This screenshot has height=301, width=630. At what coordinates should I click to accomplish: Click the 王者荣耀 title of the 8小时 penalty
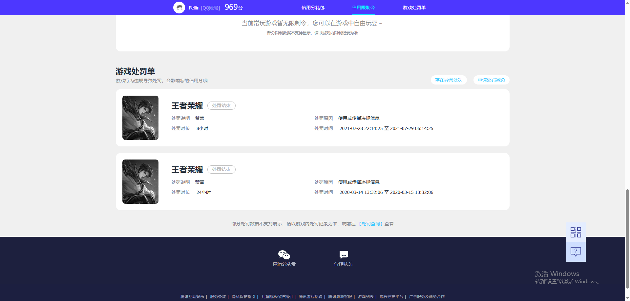pyautogui.click(x=187, y=106)
